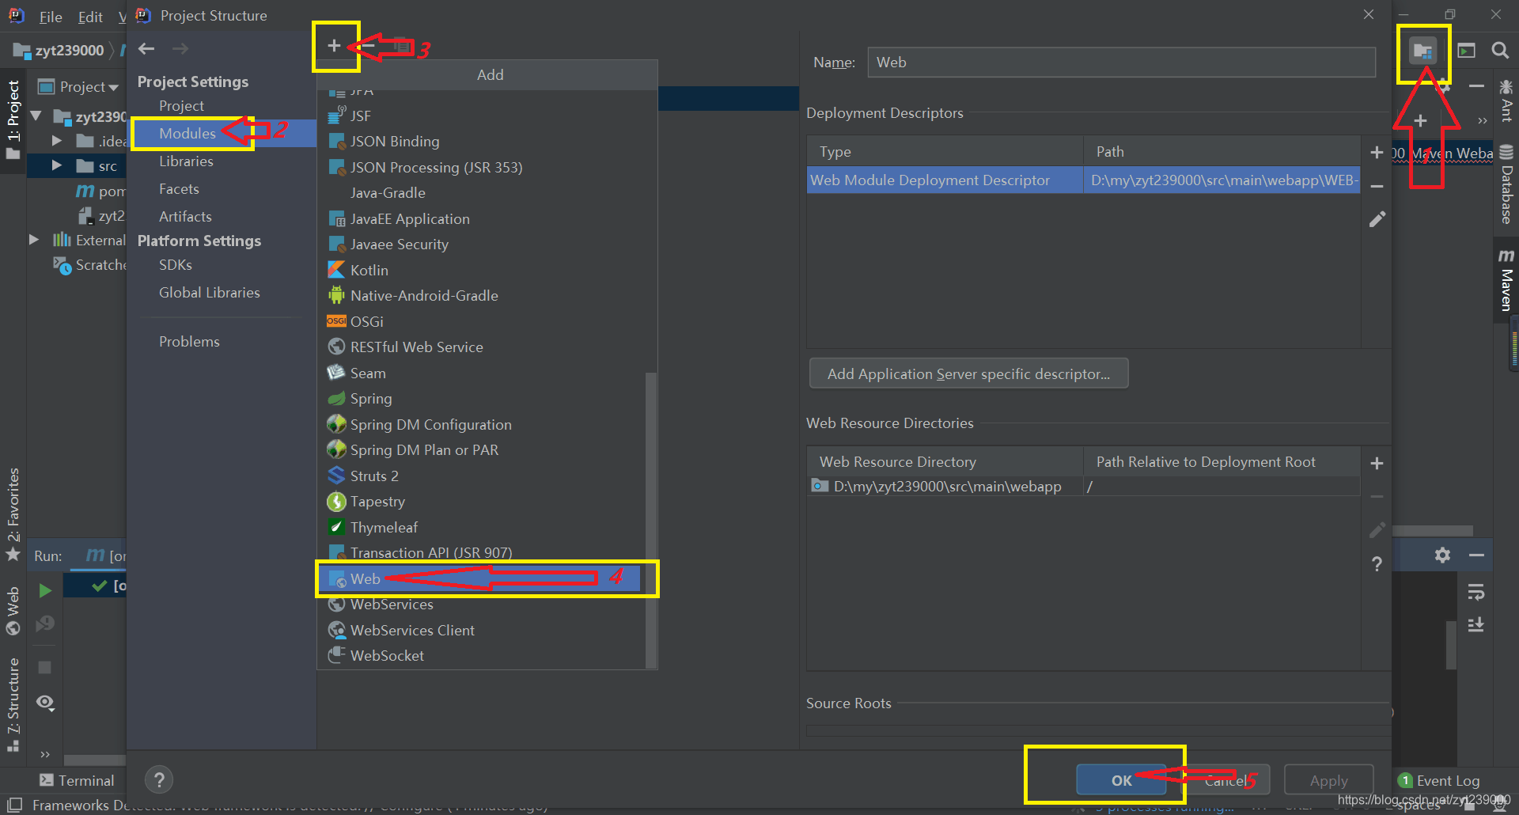
Task: Click Add Application Server specific descriptor
Action: [x=968, y=373]
